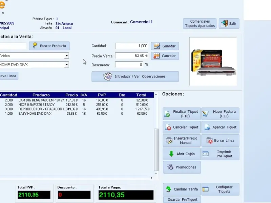Click the Insertar Precio Manual notepad icon
This screenshot has width=271, height=203.
(x=169, y=140)
